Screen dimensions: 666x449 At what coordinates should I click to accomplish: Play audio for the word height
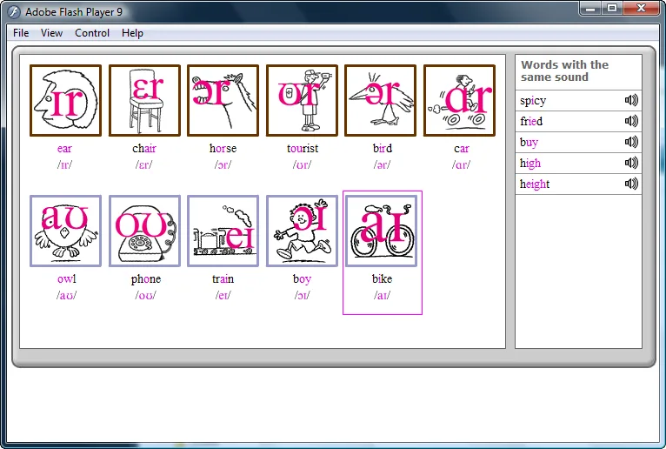631,184
